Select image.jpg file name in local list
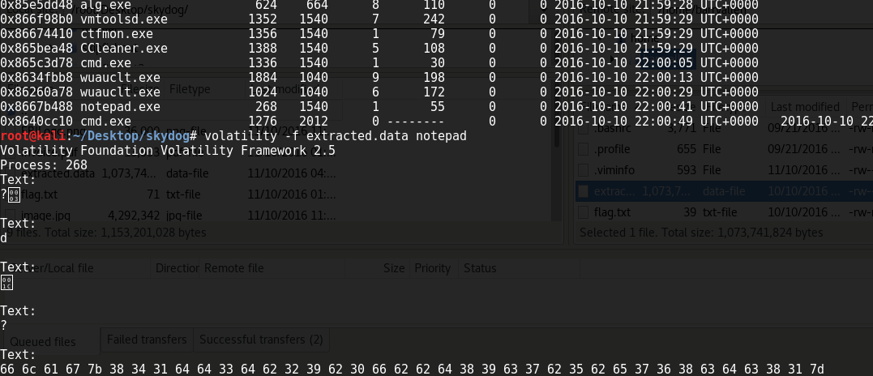 (x=45, y=216)
